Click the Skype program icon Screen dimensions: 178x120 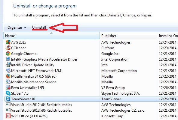tap(8, 93)
